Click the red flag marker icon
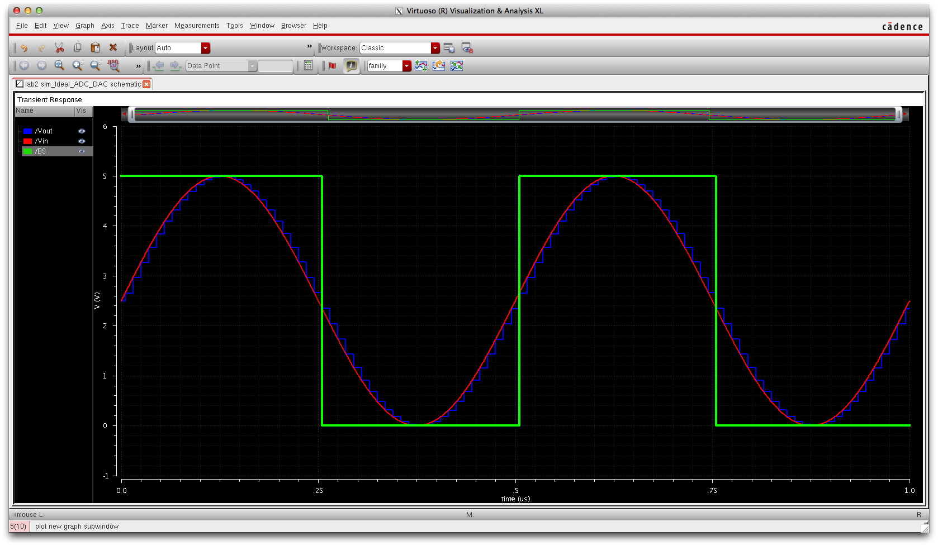 tap(333, 66)
